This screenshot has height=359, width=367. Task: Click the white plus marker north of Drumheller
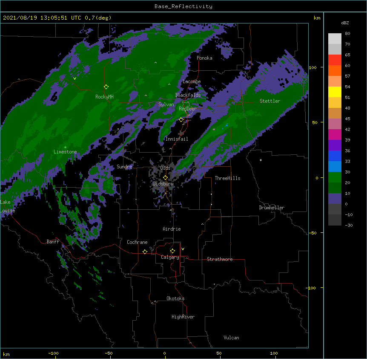click(x=261, y=160)
